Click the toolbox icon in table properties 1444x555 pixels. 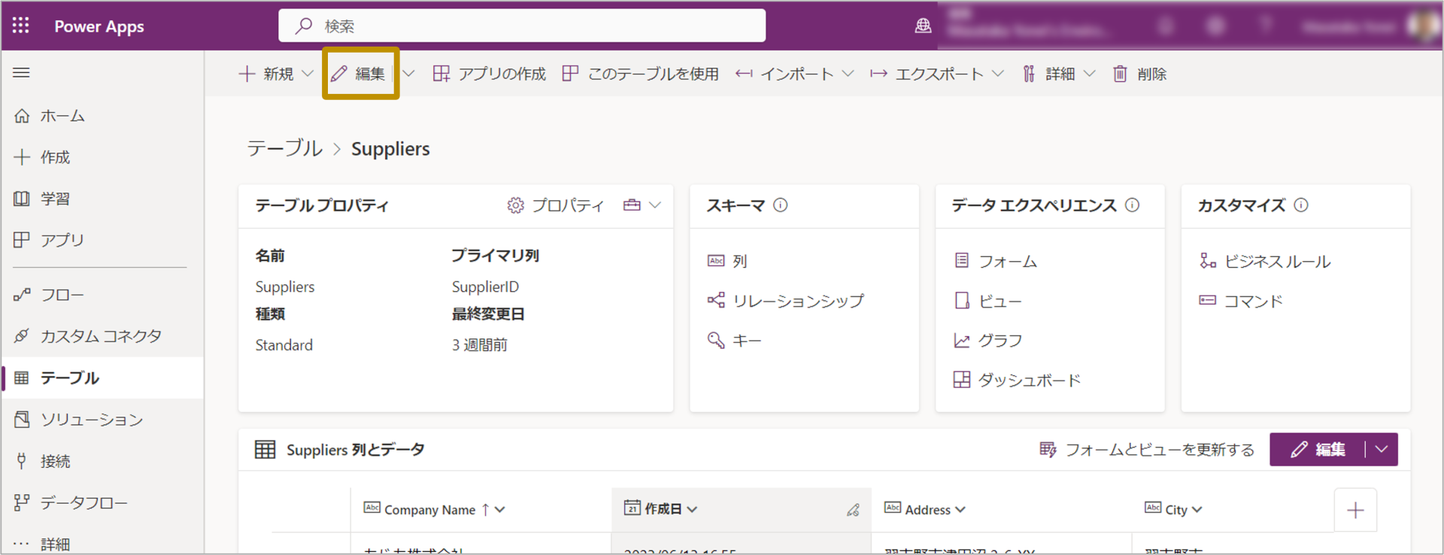632,205
